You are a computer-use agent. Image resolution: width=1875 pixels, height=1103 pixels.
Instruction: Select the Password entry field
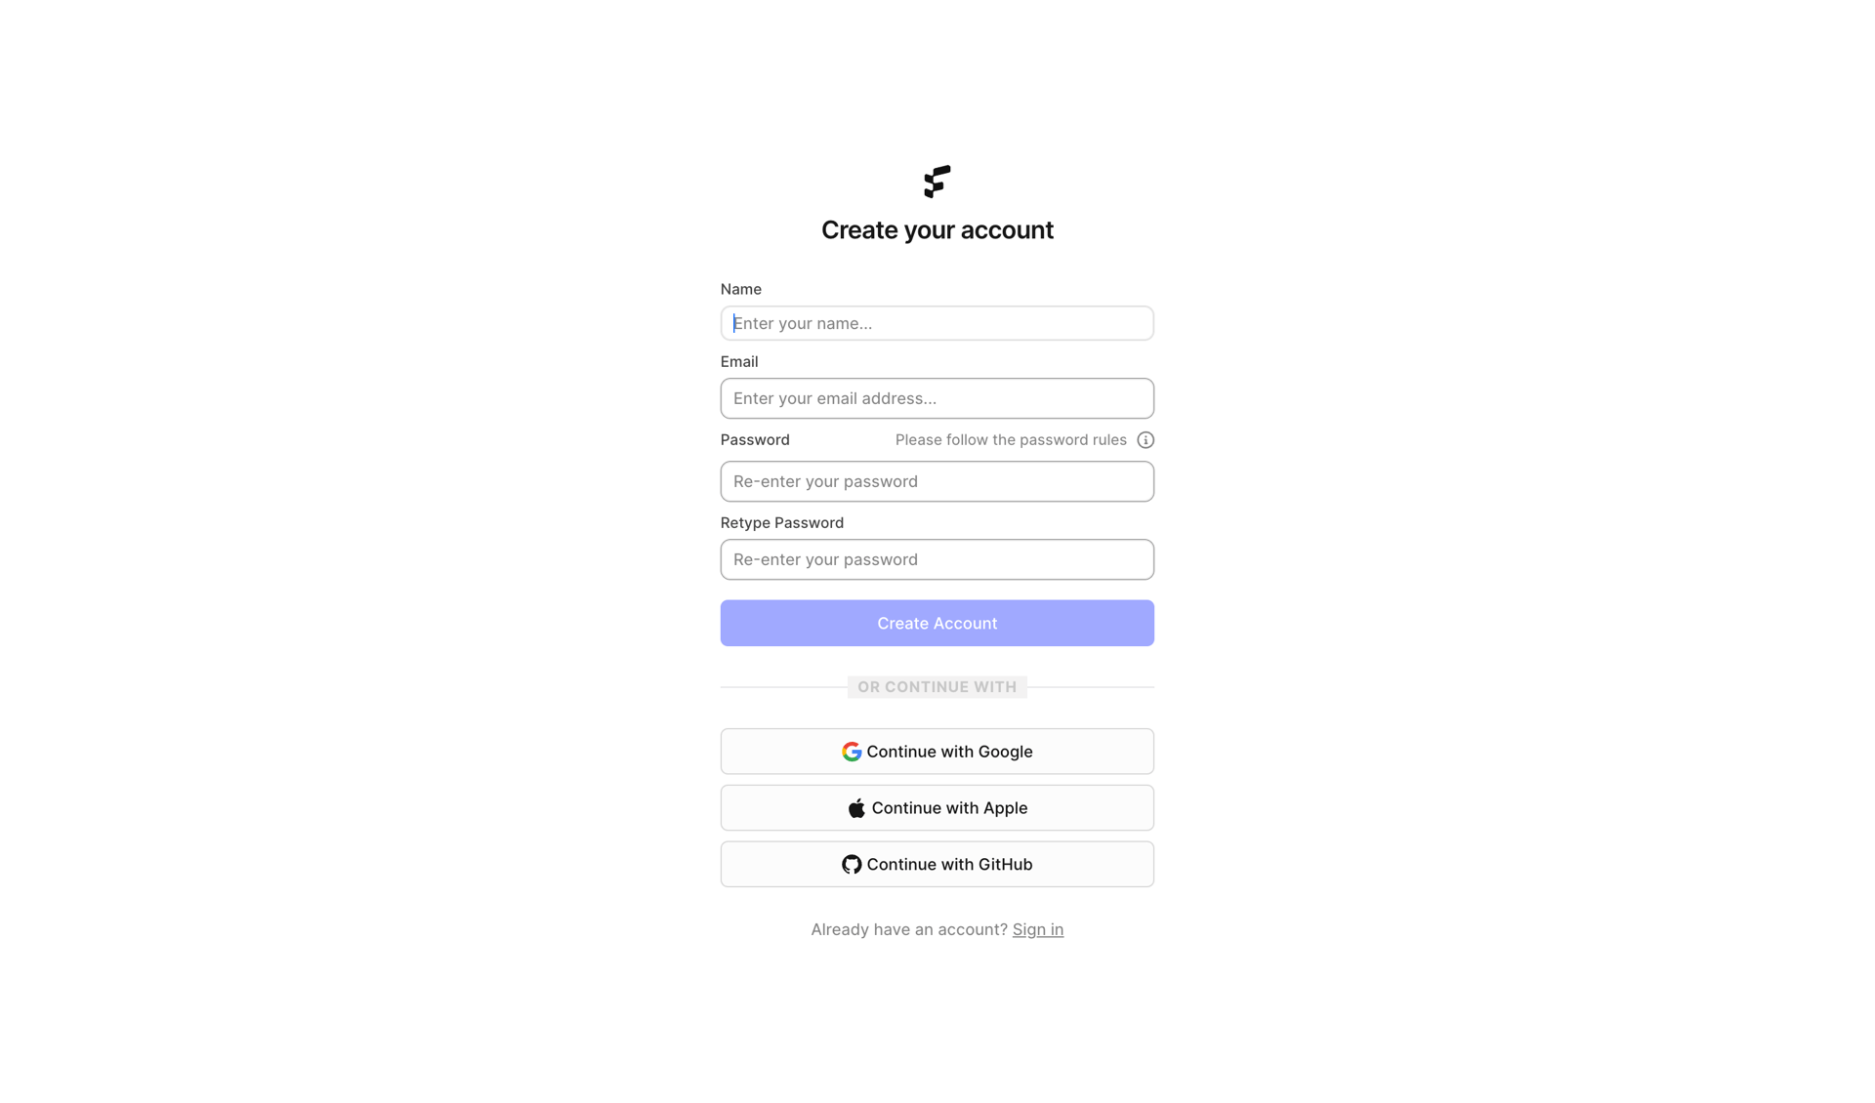pyautogui.click(x=937, y=481)
